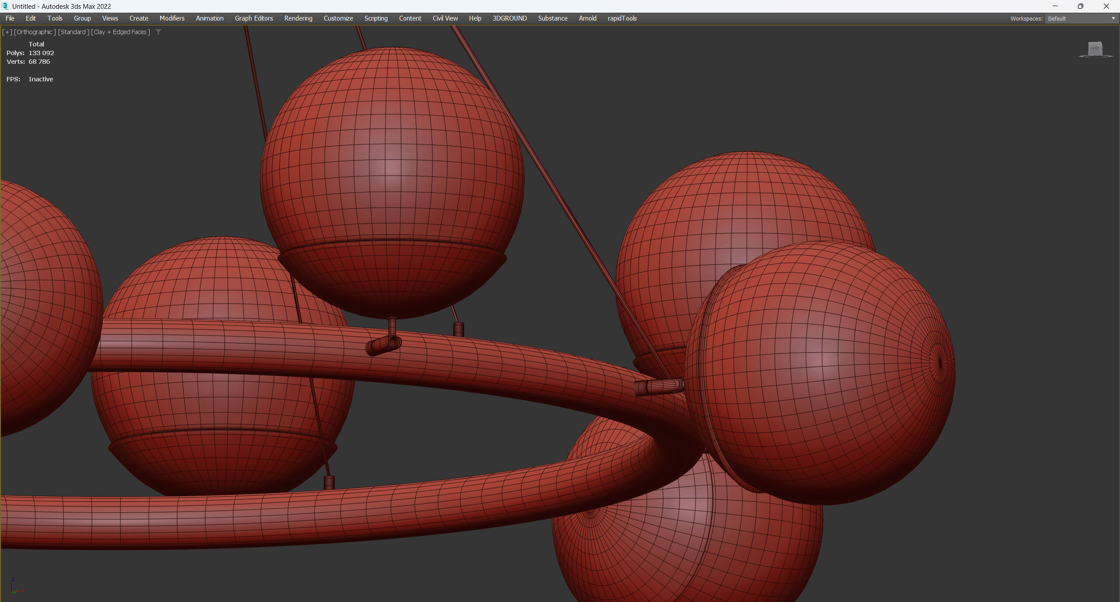This screenshot has height=602, width=1120.
Task: Open the viewport [+] general menu
Action: (x=7, y=32)
